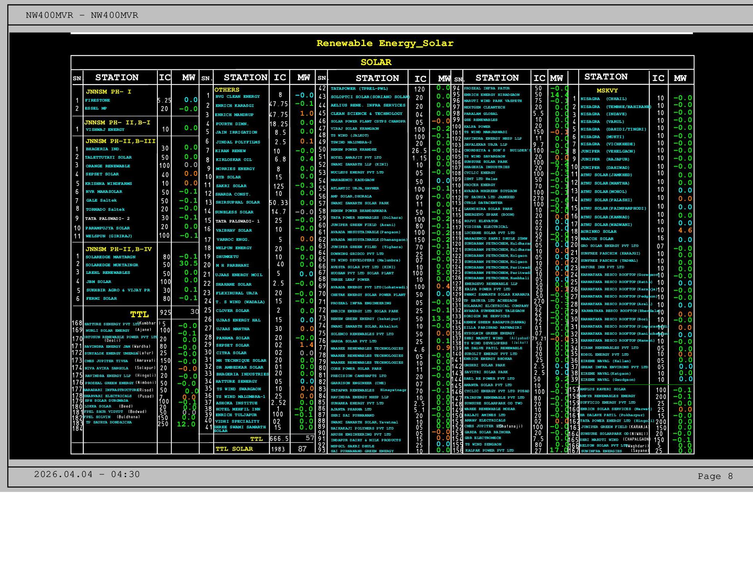Click the TTL SOLAR label

(x=234, y=449)
